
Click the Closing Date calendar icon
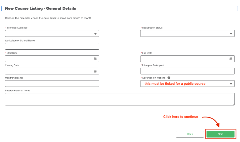(95, 71)
